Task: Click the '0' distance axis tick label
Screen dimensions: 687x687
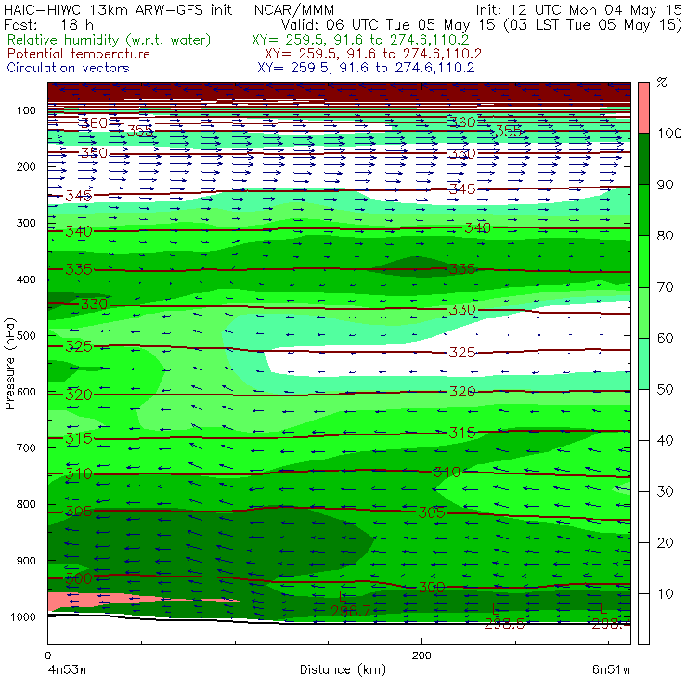Action: (48, 655)
